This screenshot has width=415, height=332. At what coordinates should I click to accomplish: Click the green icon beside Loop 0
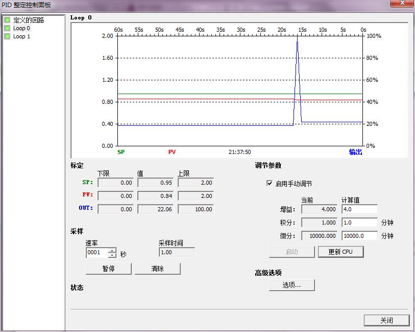7,28
